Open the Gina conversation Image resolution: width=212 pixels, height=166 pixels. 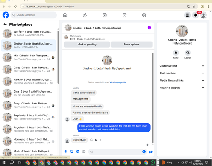[28, 93]
